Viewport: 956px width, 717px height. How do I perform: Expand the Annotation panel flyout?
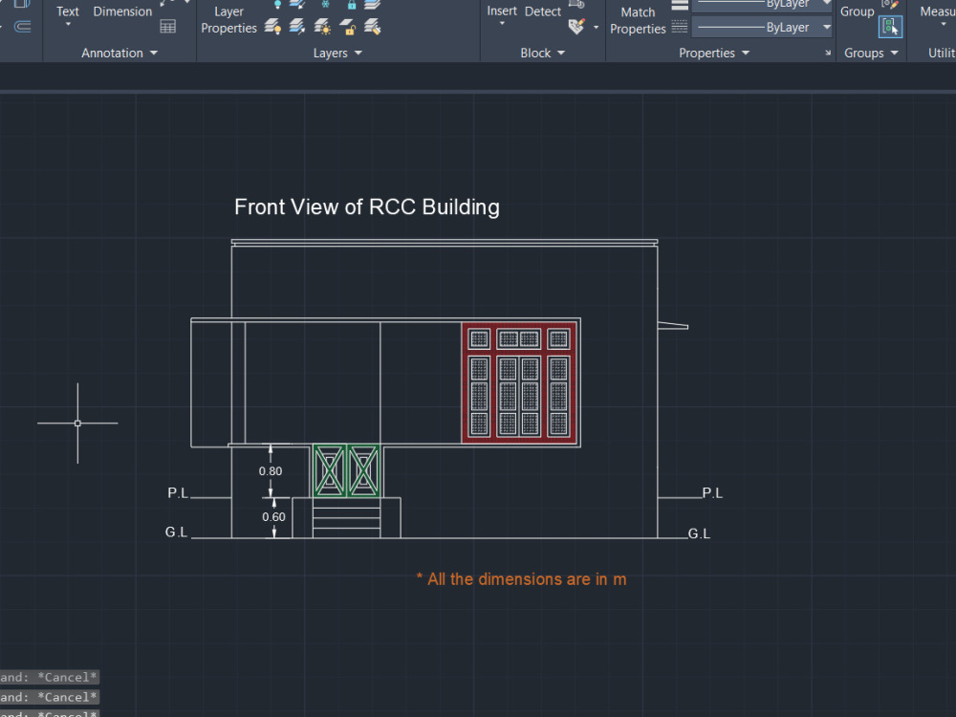point(153,54)
